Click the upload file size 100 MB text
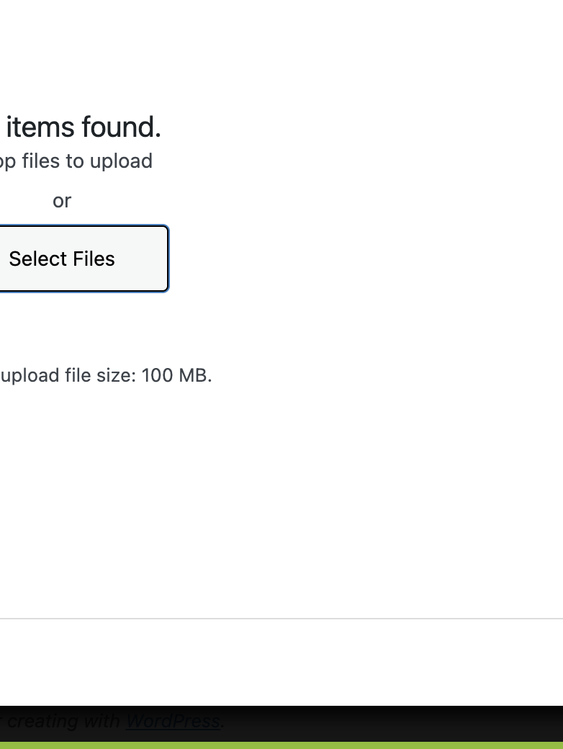 point(105,375)
